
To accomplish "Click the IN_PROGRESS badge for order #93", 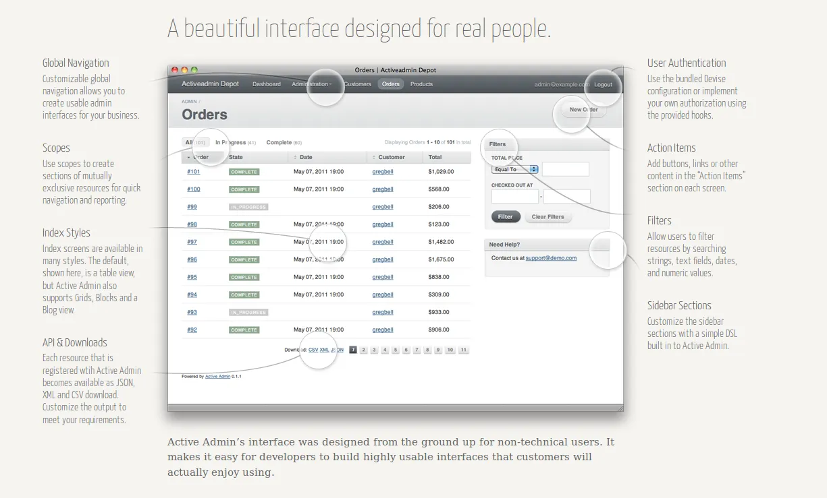I will click(x=248, y=312).
